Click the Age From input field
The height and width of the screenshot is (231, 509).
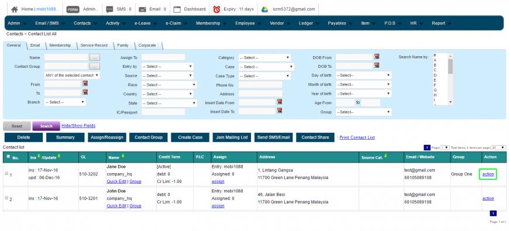tap(345, 103)
